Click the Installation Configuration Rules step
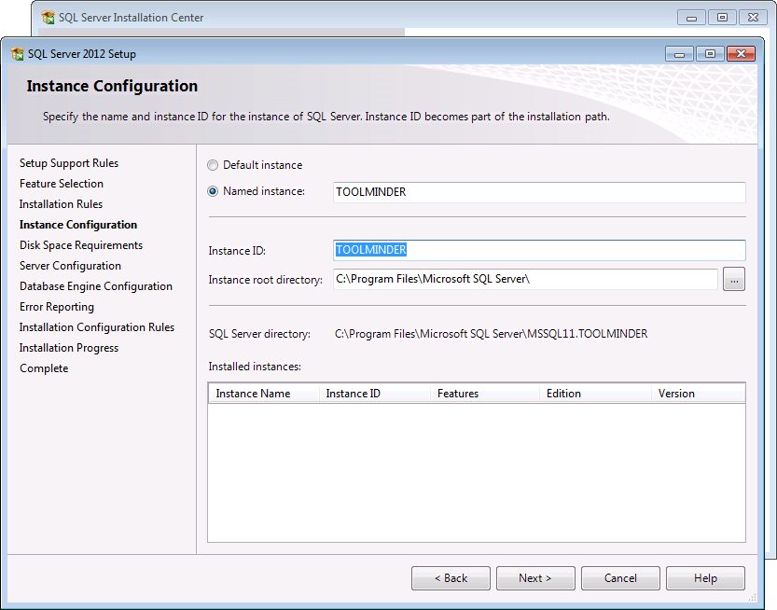Image resolution: width=777 pixels, height=610 pixels. 97,327
